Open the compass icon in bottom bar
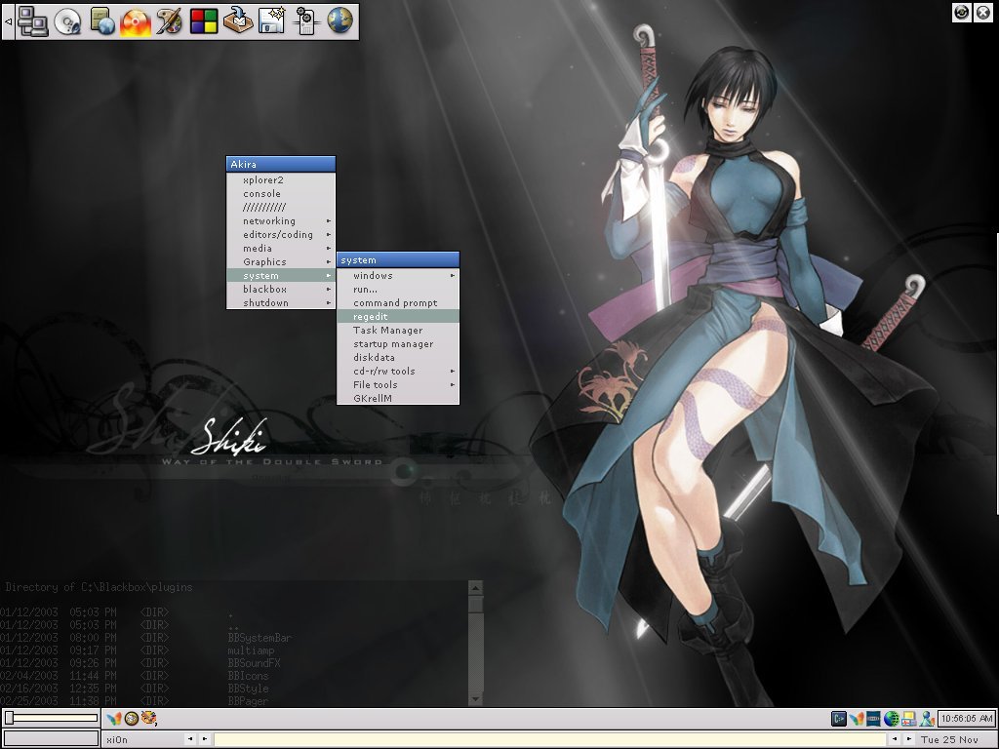This screenshot has height=749, width=999. [x=132, y=719]
